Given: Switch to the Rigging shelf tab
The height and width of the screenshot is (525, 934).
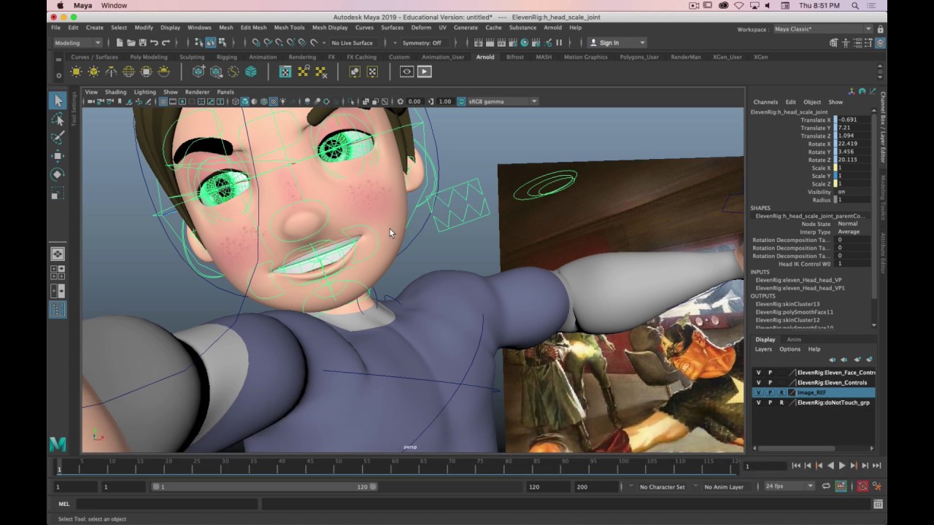Looking at the screenshot, I should [x=226, y=57].
